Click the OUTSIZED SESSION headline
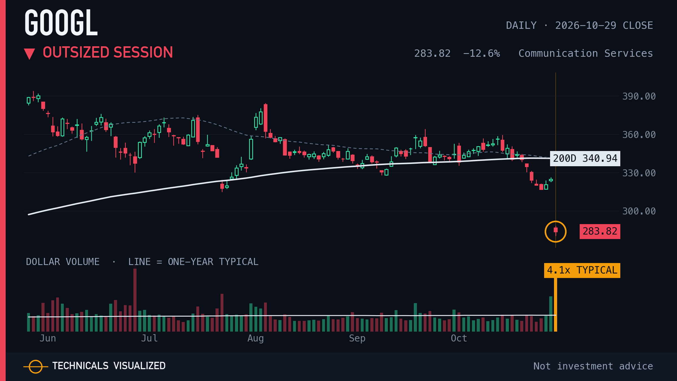The width and height of the screenshot is (677, 381). point(108,53)
